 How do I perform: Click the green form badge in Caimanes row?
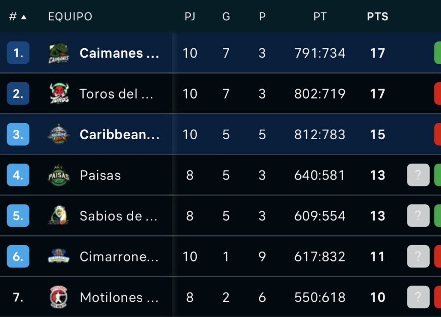[x=438, y=53]
